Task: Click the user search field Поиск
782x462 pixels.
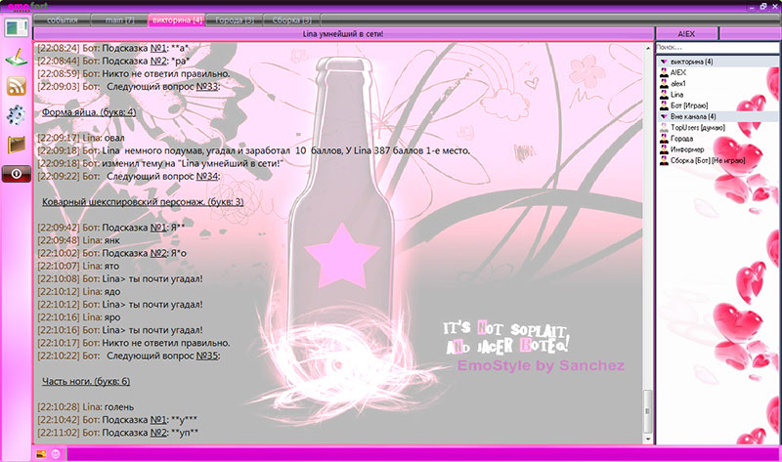Action: point(716,47)
